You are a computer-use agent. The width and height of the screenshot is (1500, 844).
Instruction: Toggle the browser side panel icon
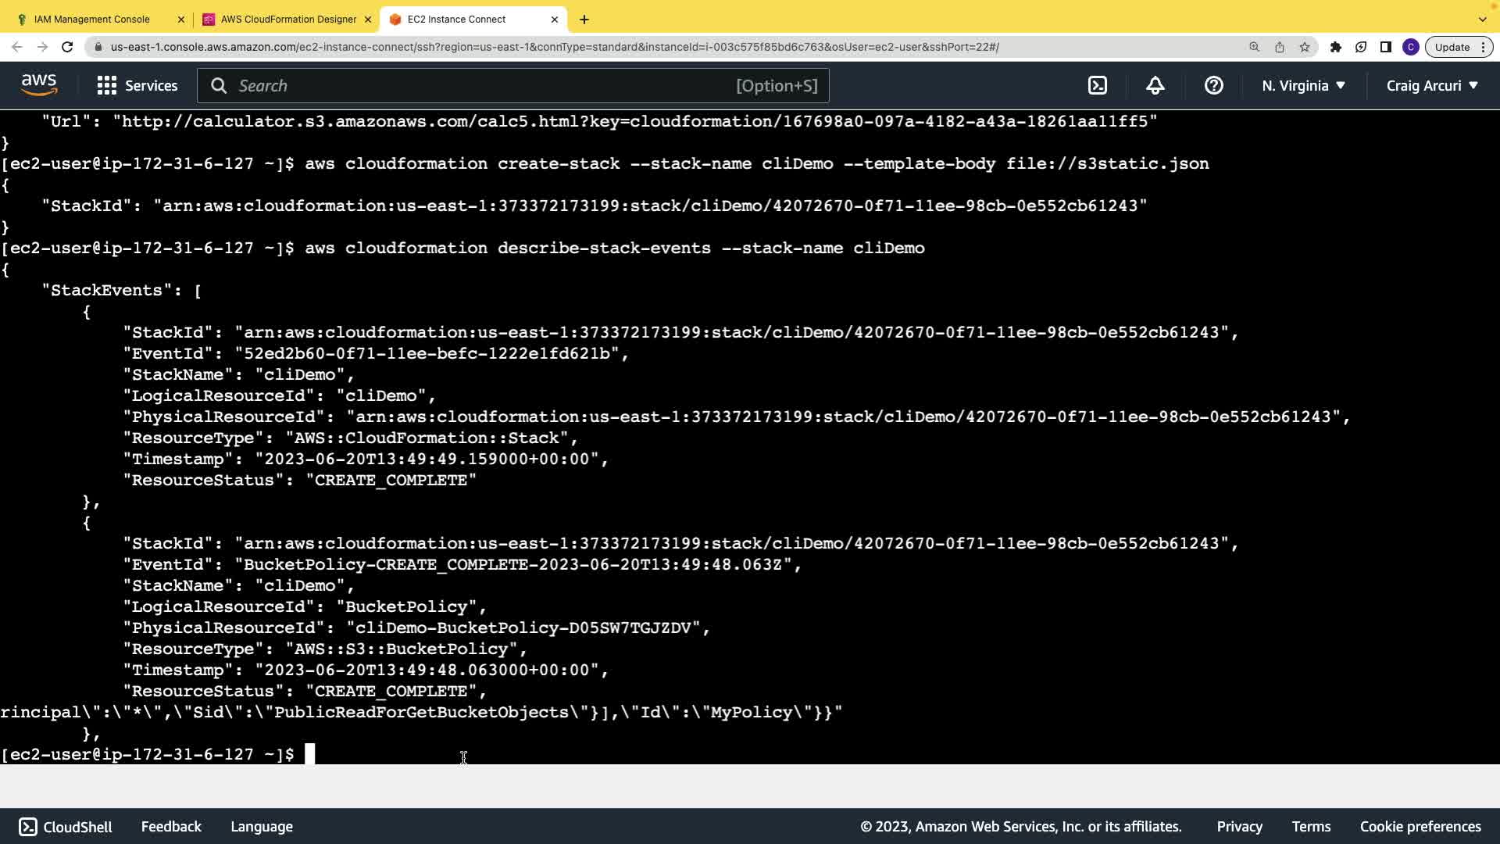click(x=1386, y=47)
